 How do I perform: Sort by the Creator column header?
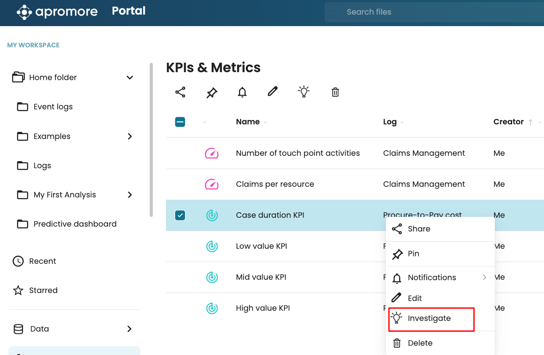[509, 122]
